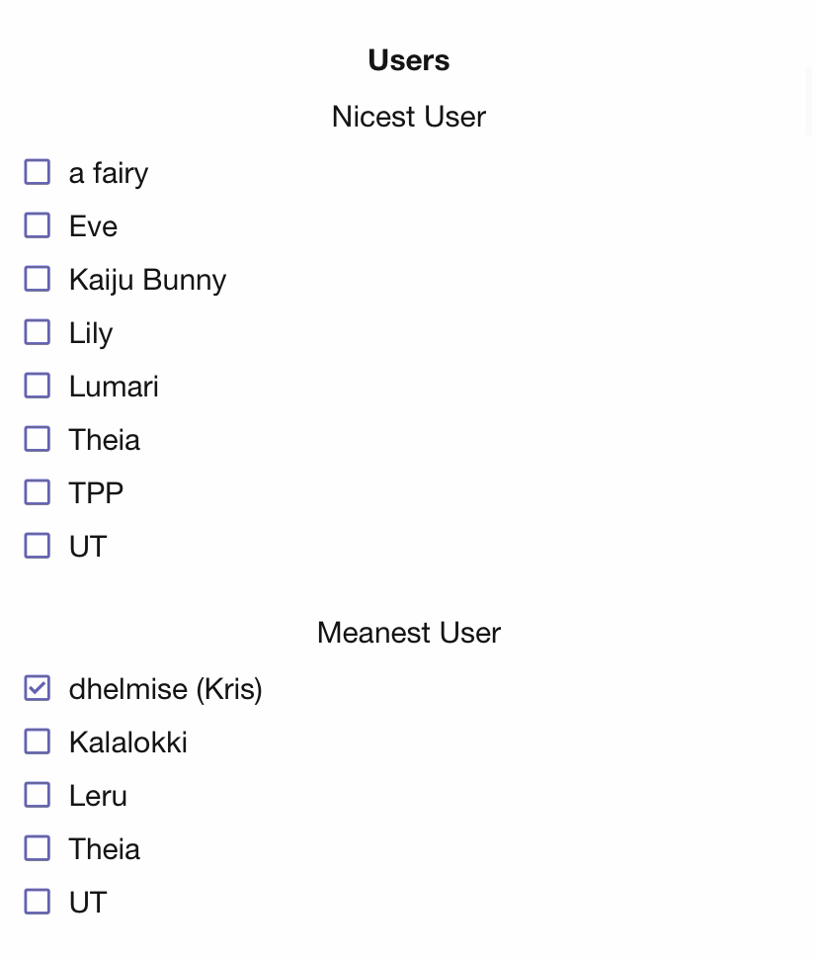818x959 pixels.
Task: Click the 'dhelmise (Kris)' label text
Action: pos(165,689)
